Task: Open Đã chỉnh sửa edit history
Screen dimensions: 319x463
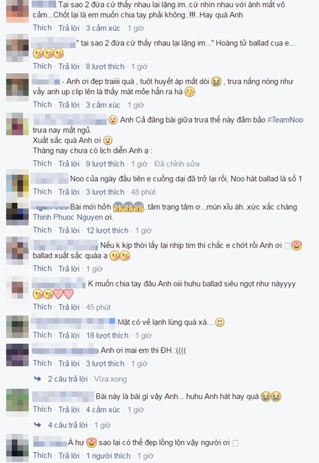Action: tap(177, 164)
